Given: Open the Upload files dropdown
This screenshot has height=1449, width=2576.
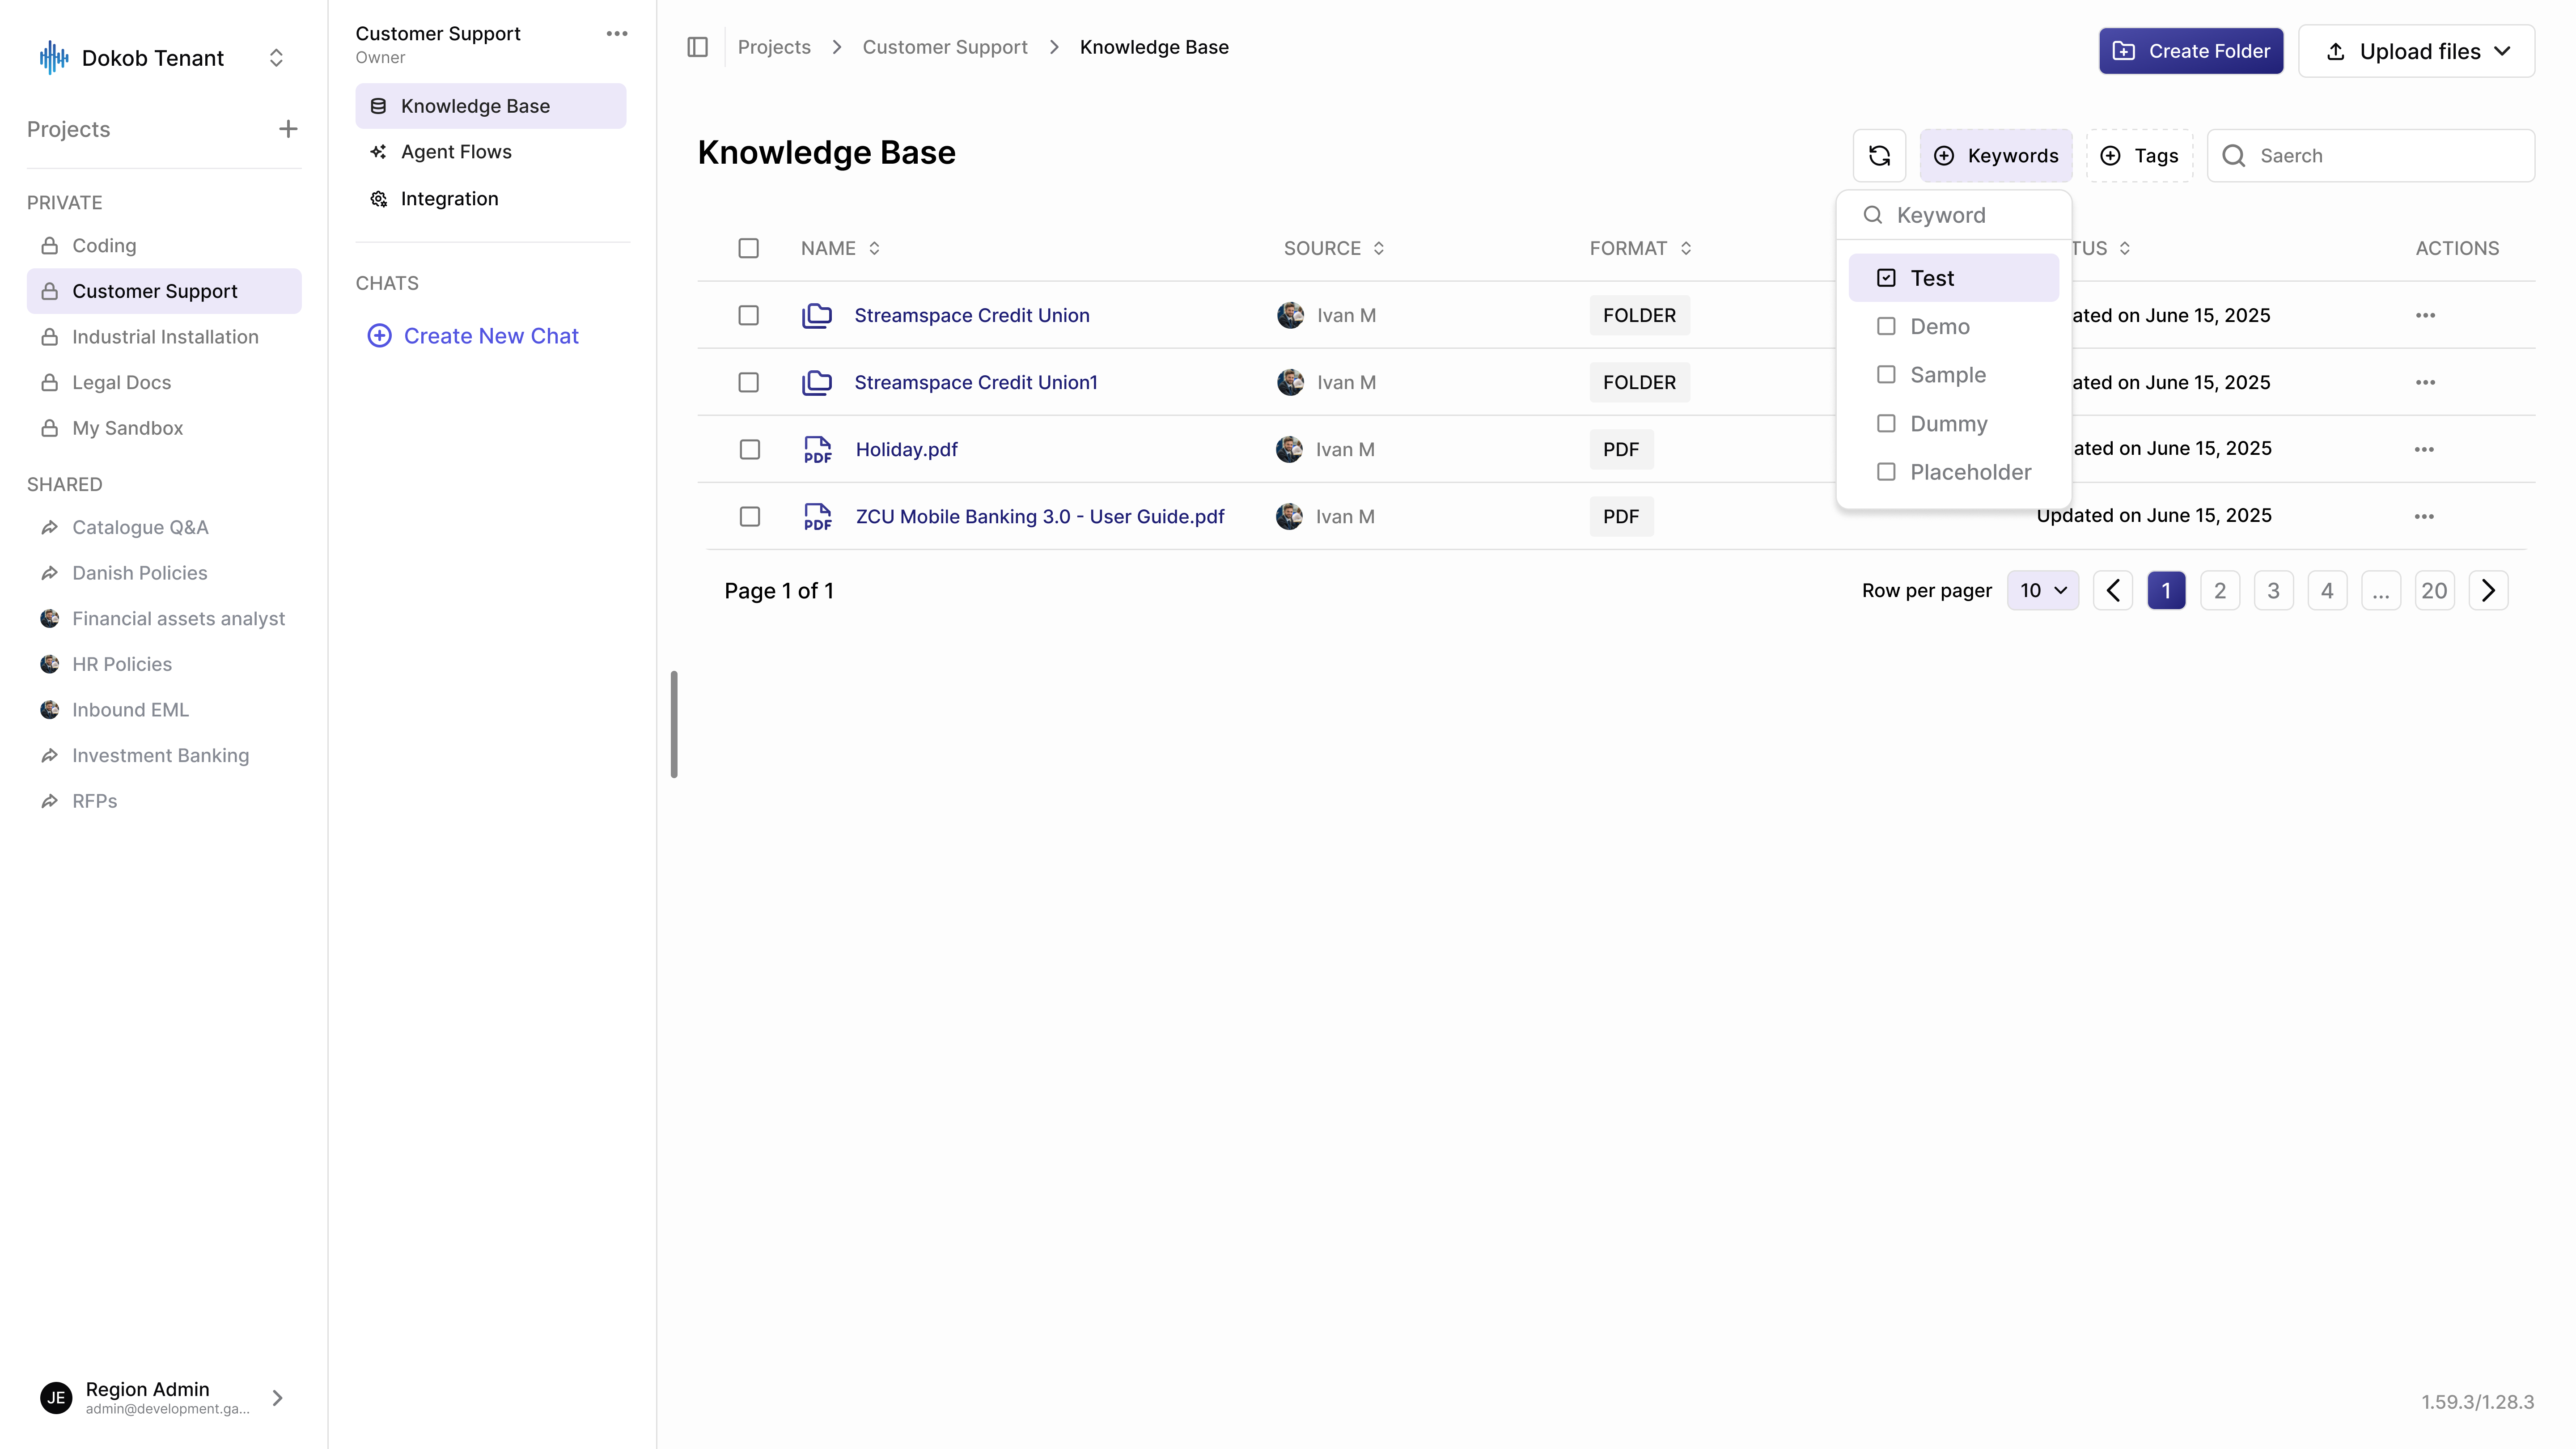Looking at the screenshot, I should (x=2416, y=51).
